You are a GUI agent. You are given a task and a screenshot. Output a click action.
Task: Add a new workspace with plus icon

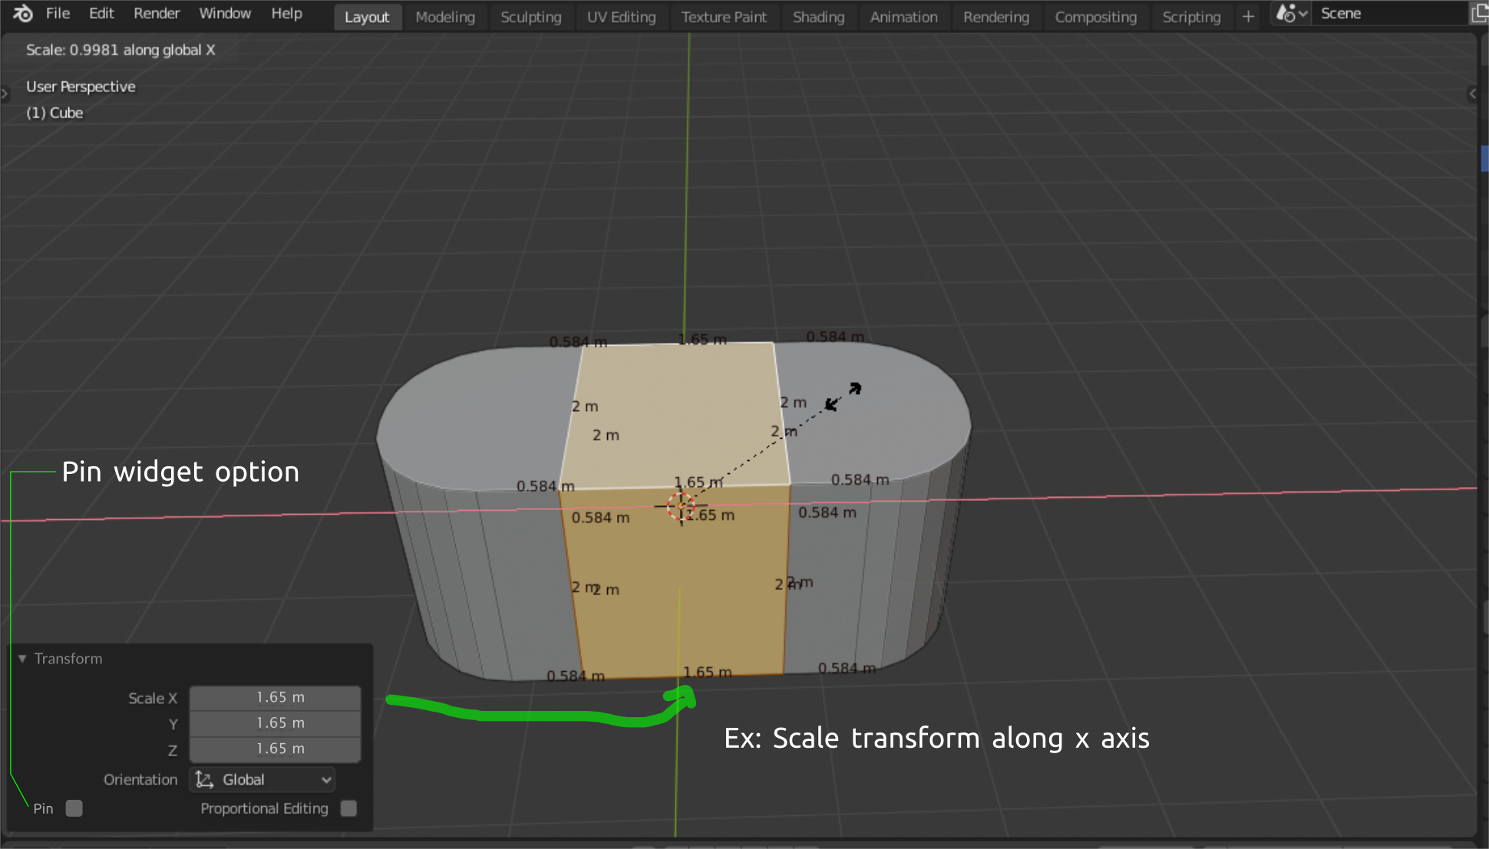tap(1249, 16)
